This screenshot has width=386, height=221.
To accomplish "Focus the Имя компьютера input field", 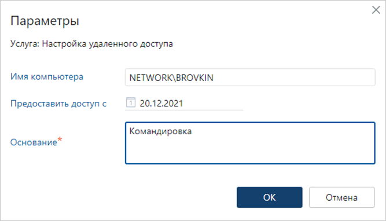I will [250, 78].
